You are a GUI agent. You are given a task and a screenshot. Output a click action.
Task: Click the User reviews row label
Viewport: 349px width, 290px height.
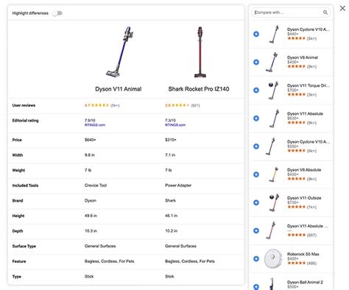(24, 105)
